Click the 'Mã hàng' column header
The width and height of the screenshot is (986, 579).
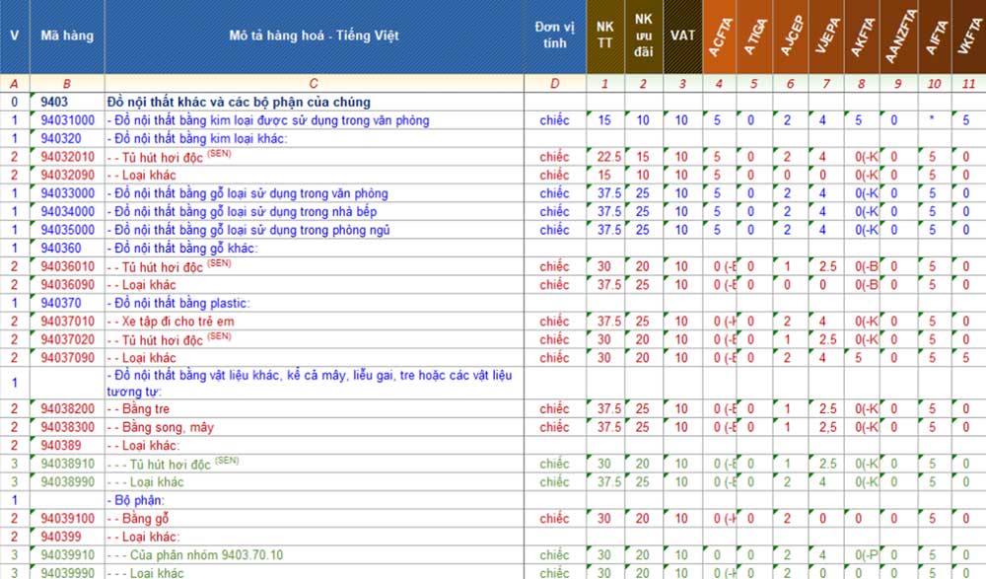click(x=67, y=36)
